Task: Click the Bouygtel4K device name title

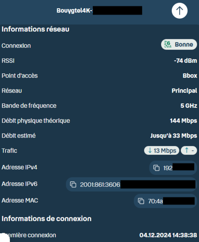Action: point(99,11)
